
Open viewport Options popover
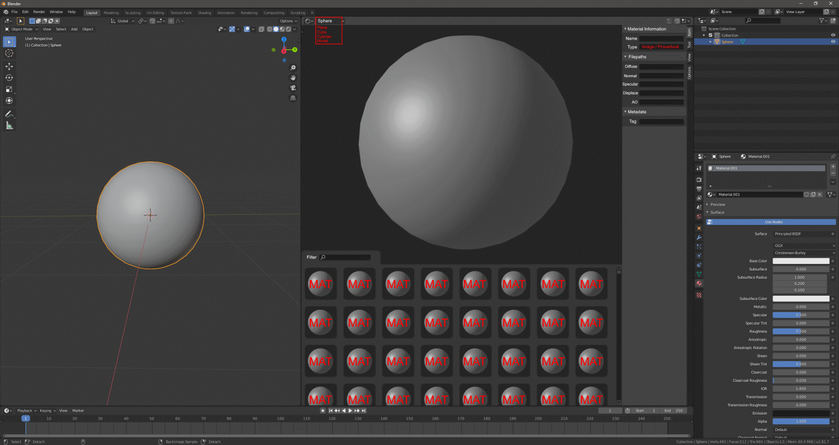pos(288,21)
